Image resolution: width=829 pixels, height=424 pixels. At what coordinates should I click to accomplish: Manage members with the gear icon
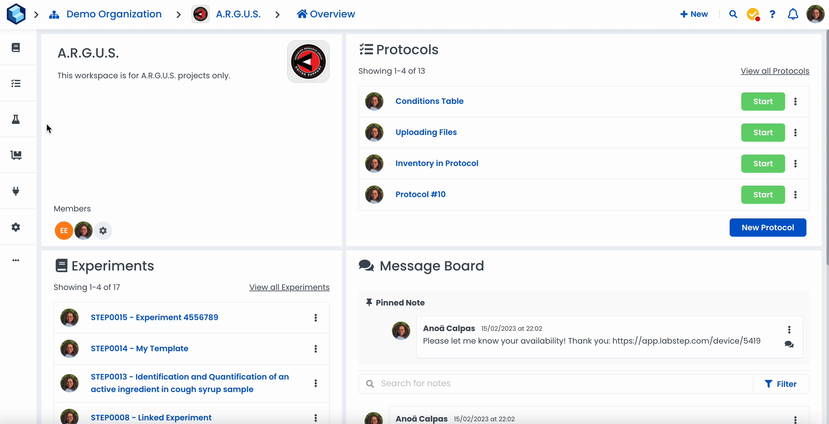103,231
